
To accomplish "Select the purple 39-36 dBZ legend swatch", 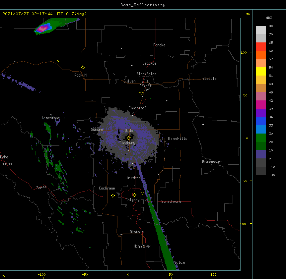I will coord(261,113).
